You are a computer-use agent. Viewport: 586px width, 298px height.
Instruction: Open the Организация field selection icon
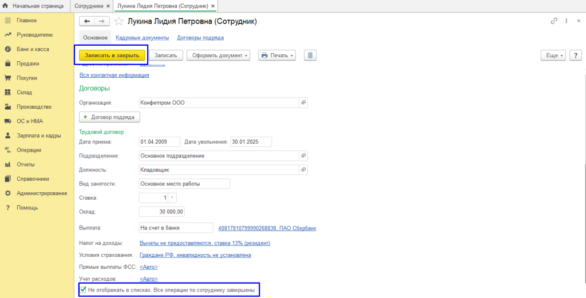(304, 102)
